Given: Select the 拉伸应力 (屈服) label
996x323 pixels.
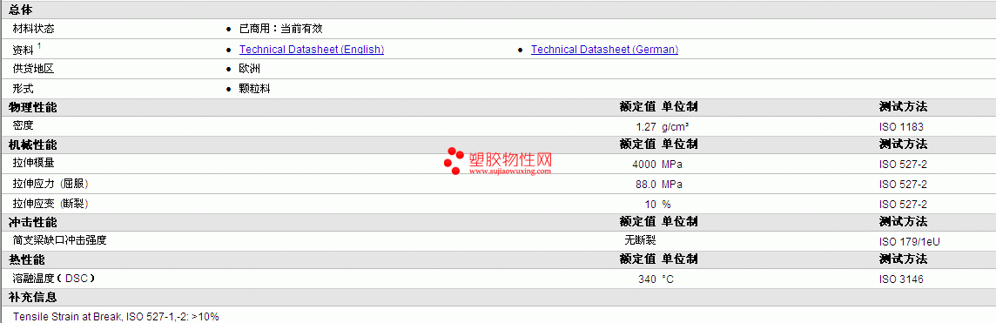Looking at the screenshot, I should [x=50, y=184].
